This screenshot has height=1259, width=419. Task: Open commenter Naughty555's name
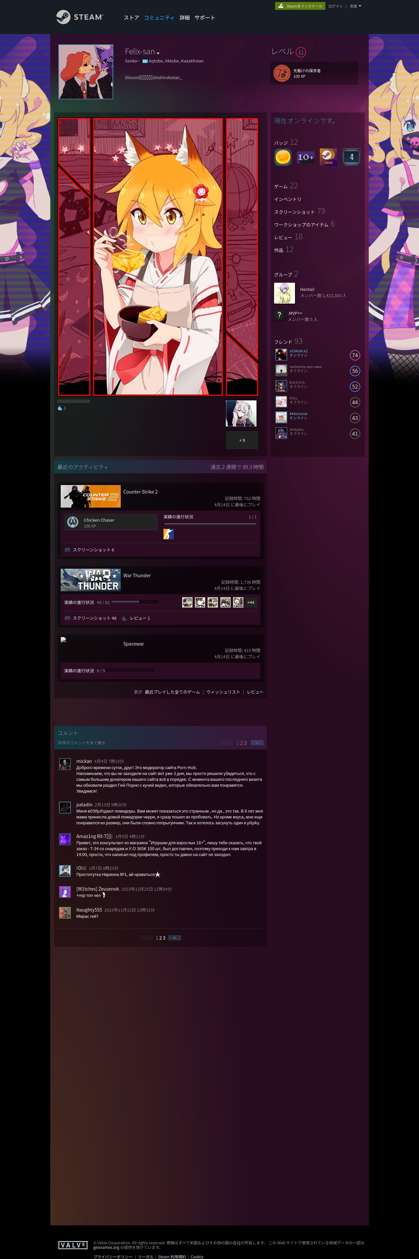click(89, 910)
